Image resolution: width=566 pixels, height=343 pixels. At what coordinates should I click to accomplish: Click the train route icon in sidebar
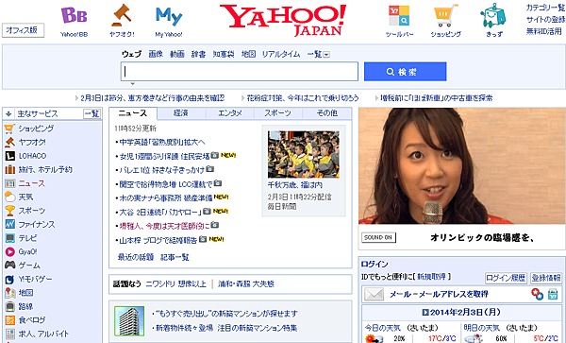[9, 306]
